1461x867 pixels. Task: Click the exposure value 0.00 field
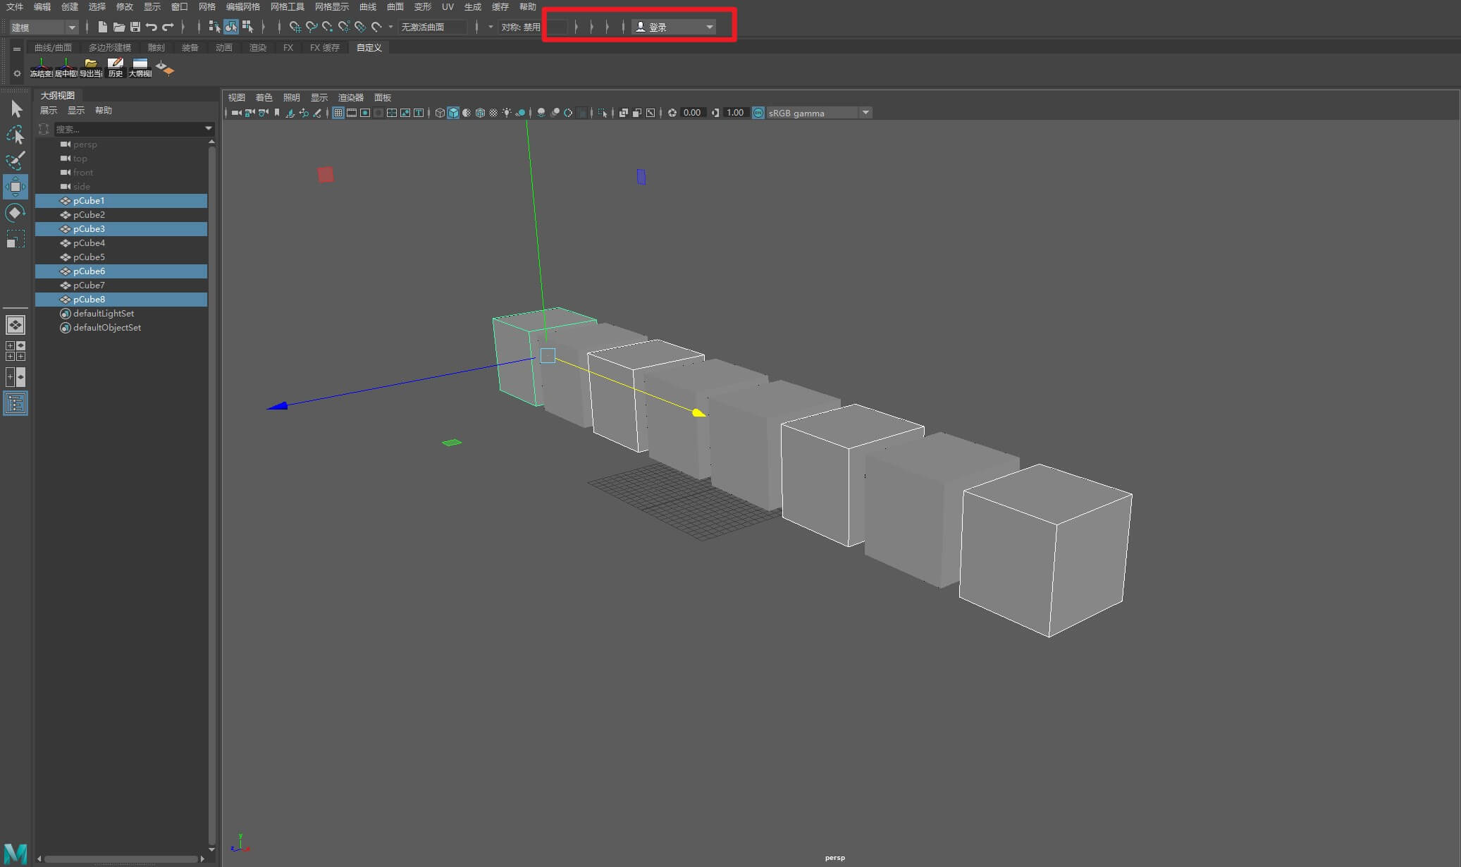[x=692, y=113]
